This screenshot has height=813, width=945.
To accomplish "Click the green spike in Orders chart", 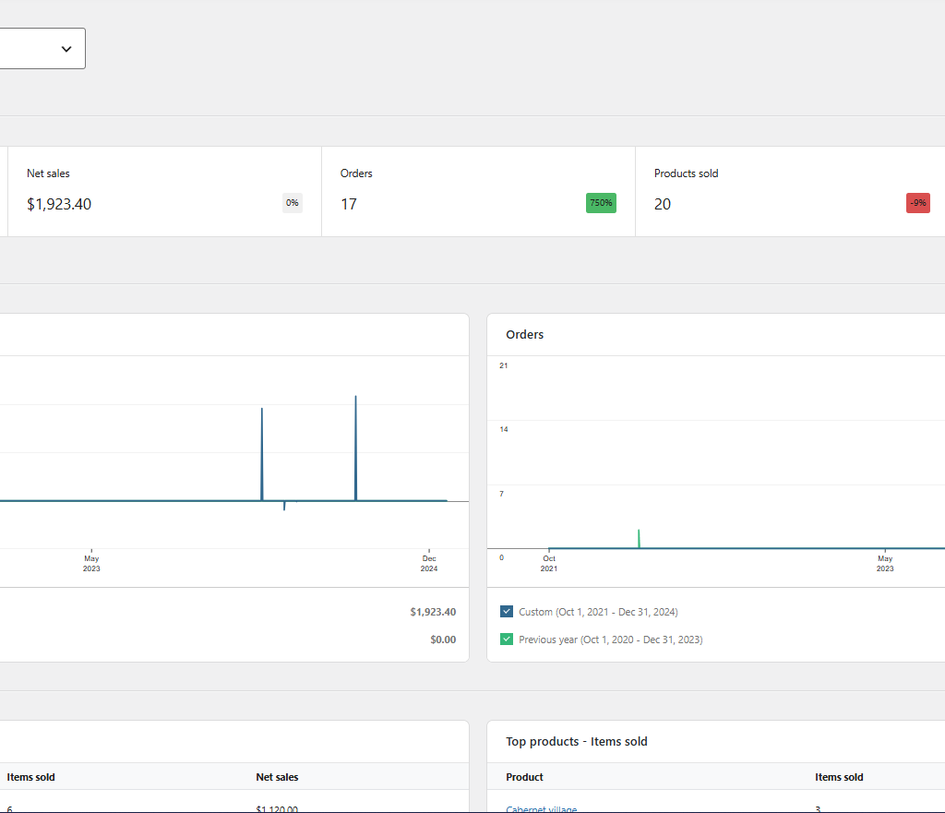I will click(639, 538).
